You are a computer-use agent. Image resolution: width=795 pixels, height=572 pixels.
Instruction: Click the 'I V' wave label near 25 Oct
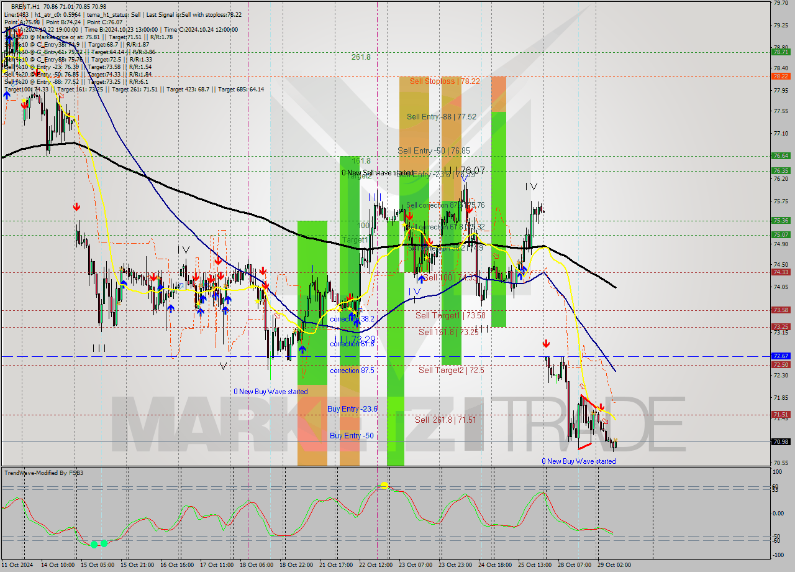pos(531,186)
